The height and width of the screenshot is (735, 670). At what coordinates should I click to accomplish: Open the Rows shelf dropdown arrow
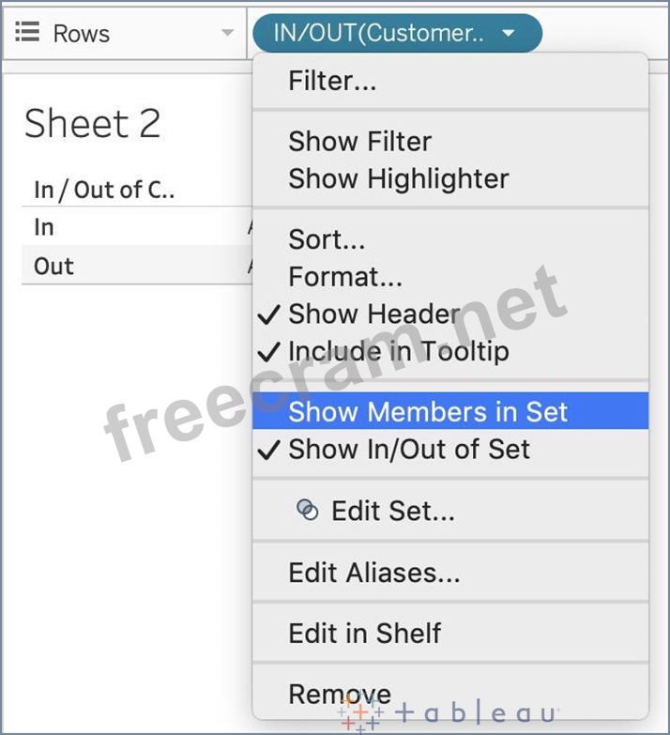click(226, 34)
